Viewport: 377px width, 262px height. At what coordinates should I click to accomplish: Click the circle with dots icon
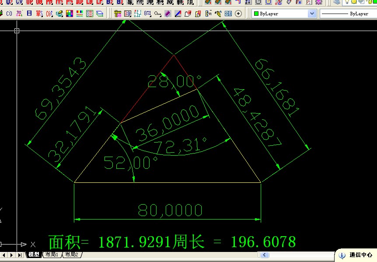(157, 14)
